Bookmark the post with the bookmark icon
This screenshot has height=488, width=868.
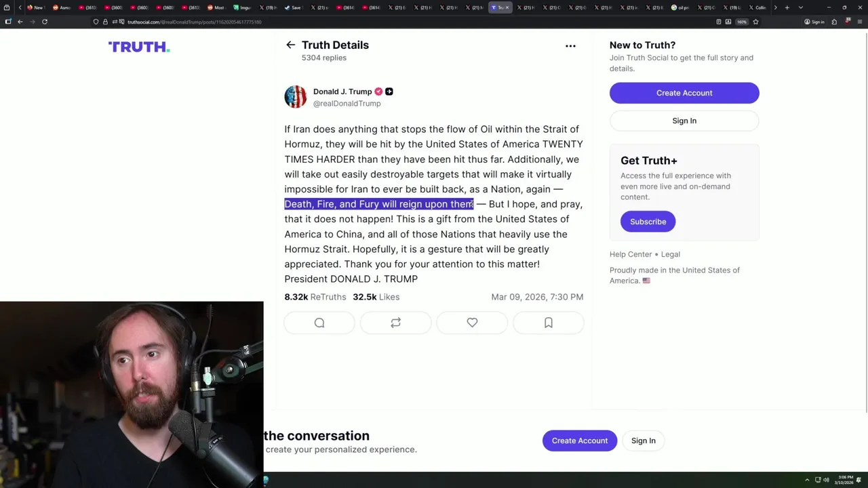coord(548,323)
